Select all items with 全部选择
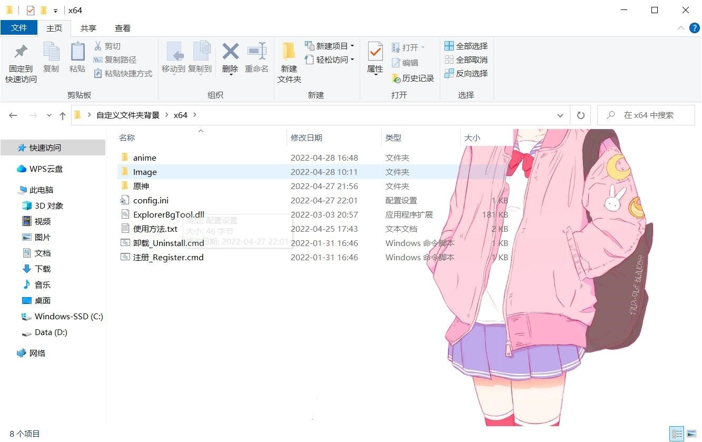The image size is (702, 442). 466,46
